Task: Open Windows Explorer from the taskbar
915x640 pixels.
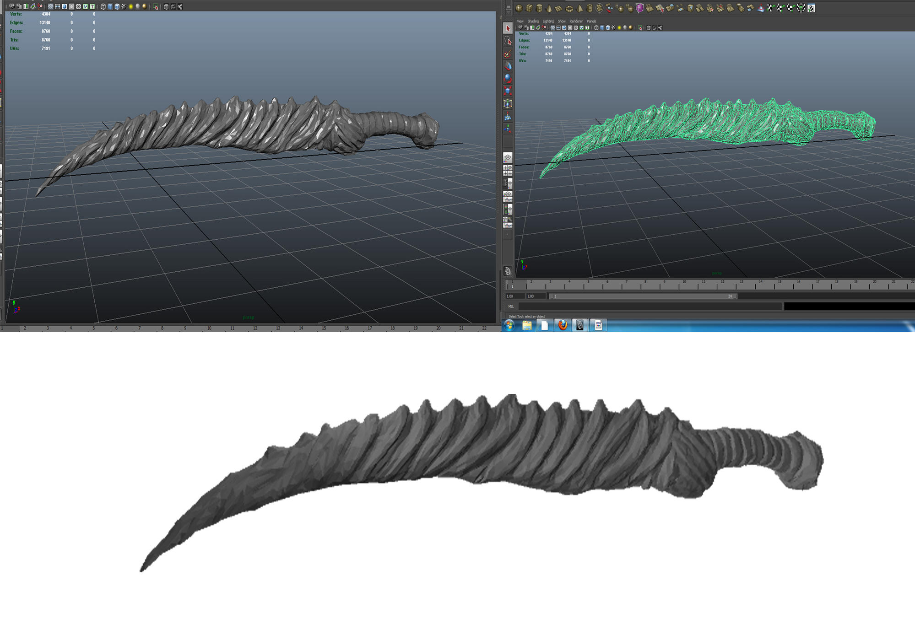Action: coord(527,325)
